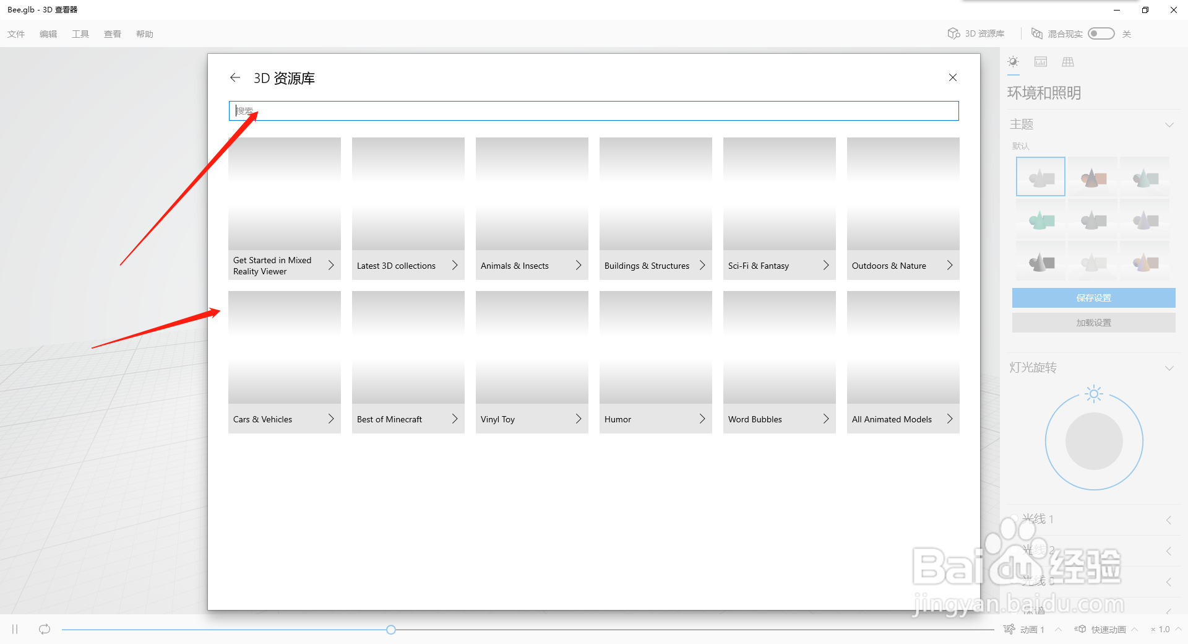Expand Word Bubbles chevron
This screenshot has height=644, width=1188.
[826, 419]
